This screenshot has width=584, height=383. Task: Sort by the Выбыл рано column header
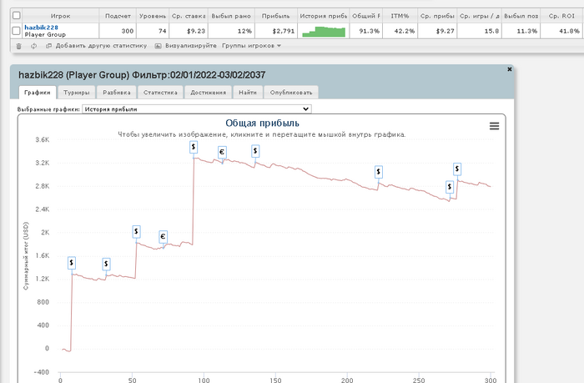coord(231,16)
